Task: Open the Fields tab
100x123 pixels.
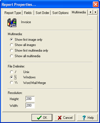Action: pyautogui.click(x=28, y=13)
